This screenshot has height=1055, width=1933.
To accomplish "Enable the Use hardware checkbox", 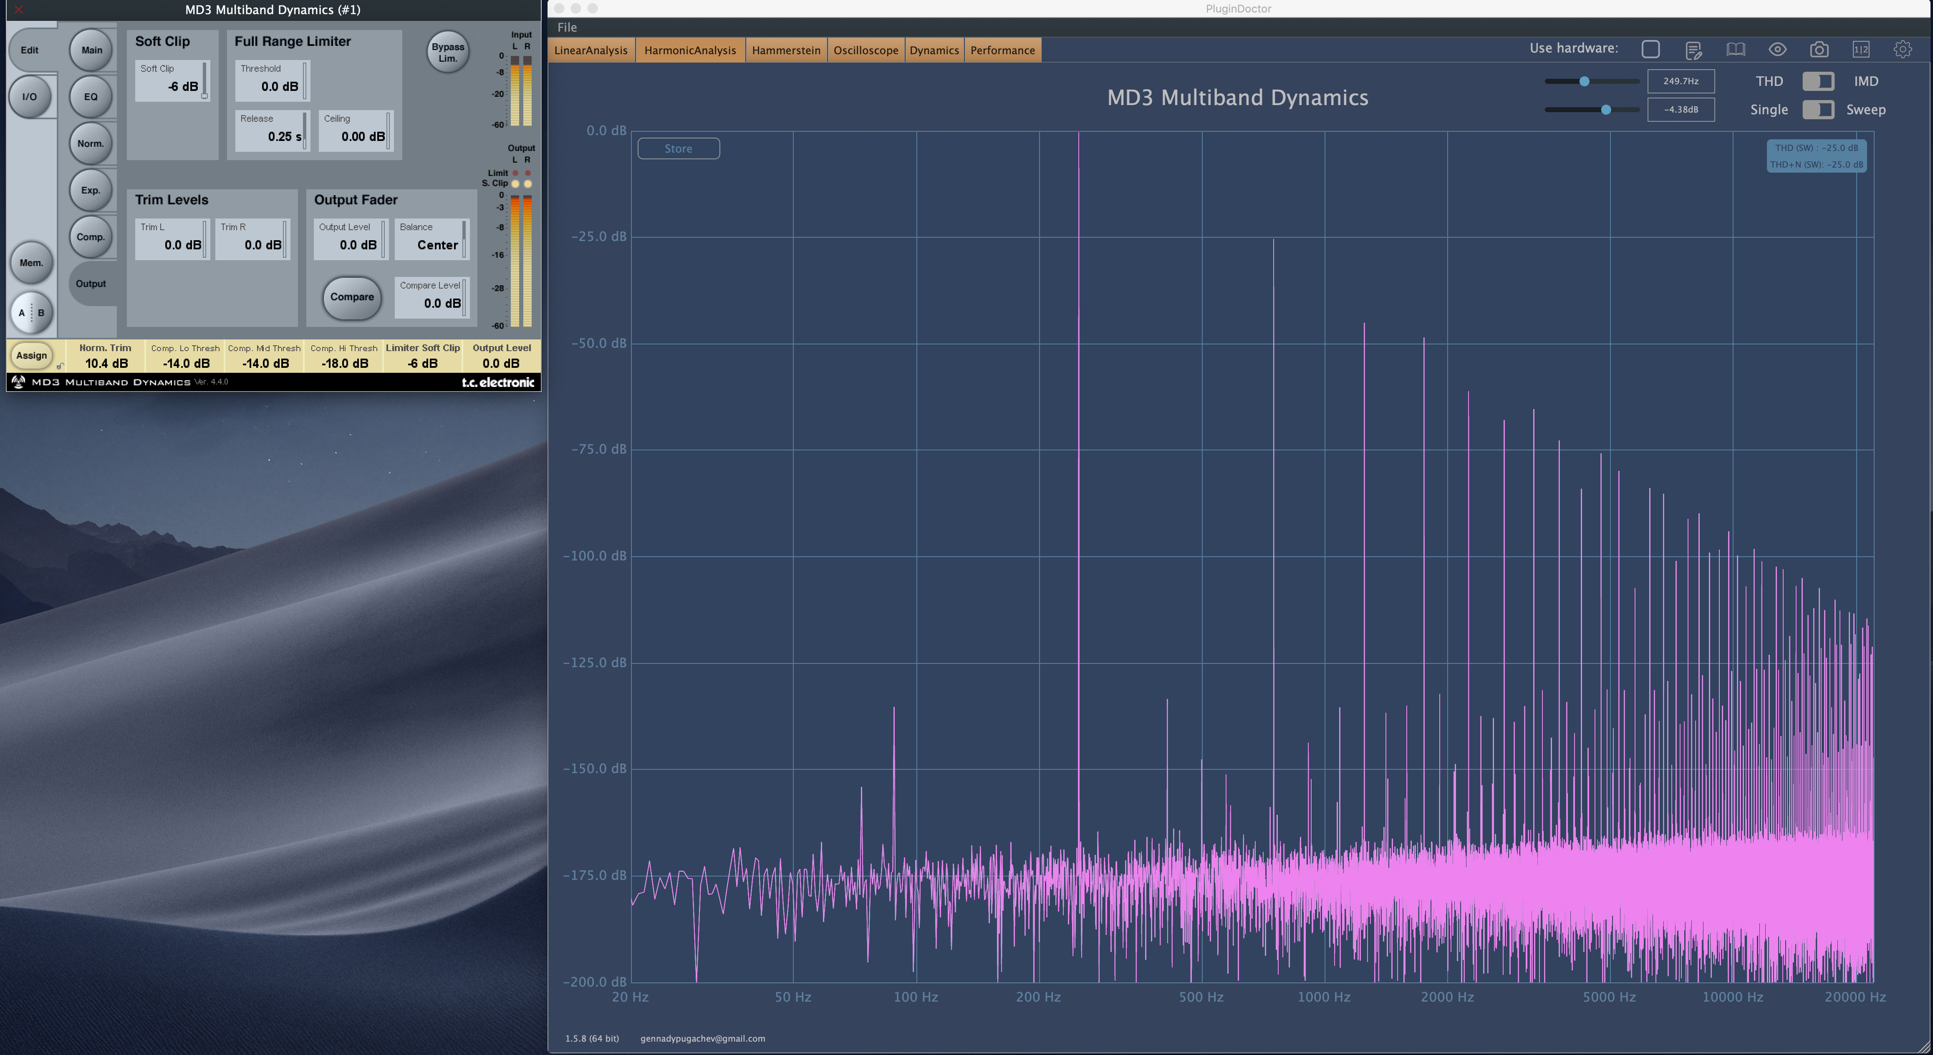I will click(1650, 50).
